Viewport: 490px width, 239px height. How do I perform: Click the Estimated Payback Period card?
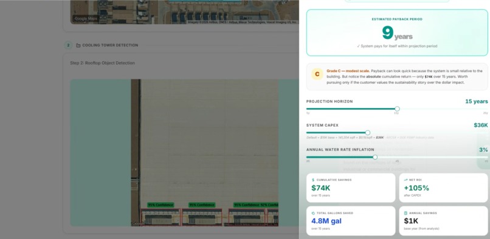(397, 32)
